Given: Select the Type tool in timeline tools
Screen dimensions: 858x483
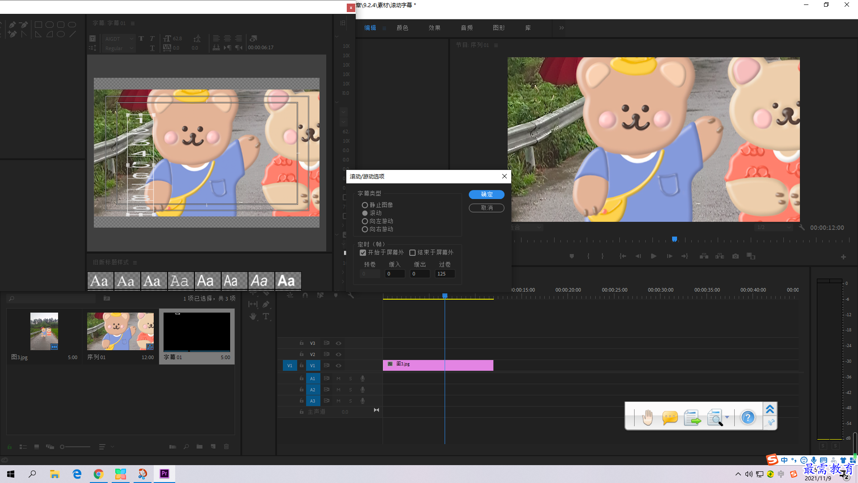Looking at the screenshot, I should pos(266,316).
